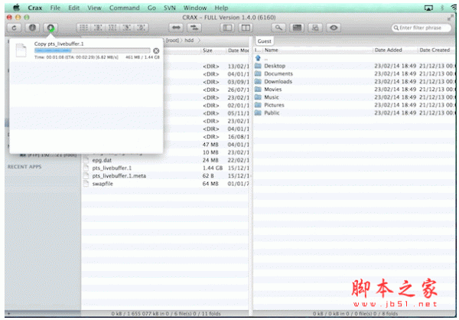
Task: Select the Pictures folder row
Action: [x=354, y=105]
